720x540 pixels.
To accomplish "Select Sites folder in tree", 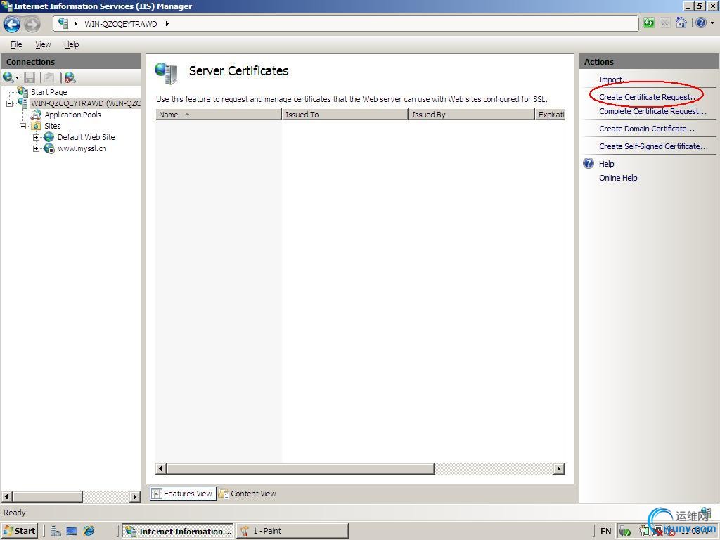I will 52,126.
